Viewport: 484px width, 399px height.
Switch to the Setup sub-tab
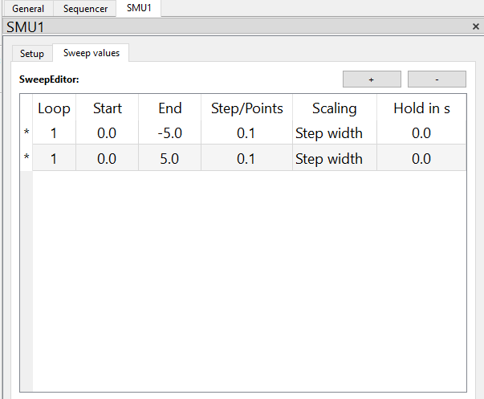tap(32, 54)
